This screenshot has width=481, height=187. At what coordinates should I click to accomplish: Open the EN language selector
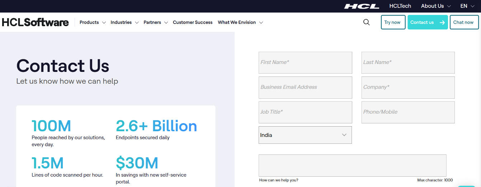coord(467,6)
